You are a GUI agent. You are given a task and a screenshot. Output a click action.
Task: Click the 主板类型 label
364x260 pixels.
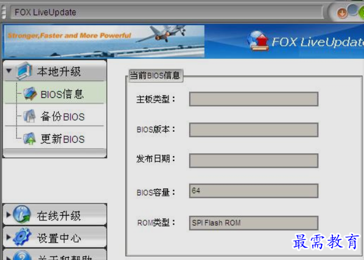pyautogui.click(x=156, y=99)
